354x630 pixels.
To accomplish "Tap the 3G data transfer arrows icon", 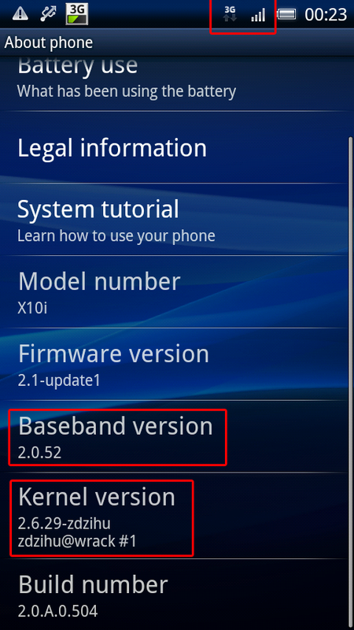I will pos(230,14).
